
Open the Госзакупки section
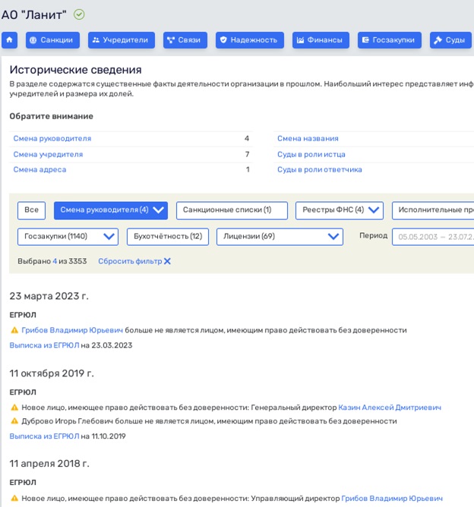pos(390,40)
